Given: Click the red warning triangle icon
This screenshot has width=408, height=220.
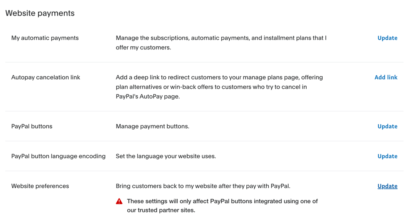Looking at the screenshot, I should 119,201.
